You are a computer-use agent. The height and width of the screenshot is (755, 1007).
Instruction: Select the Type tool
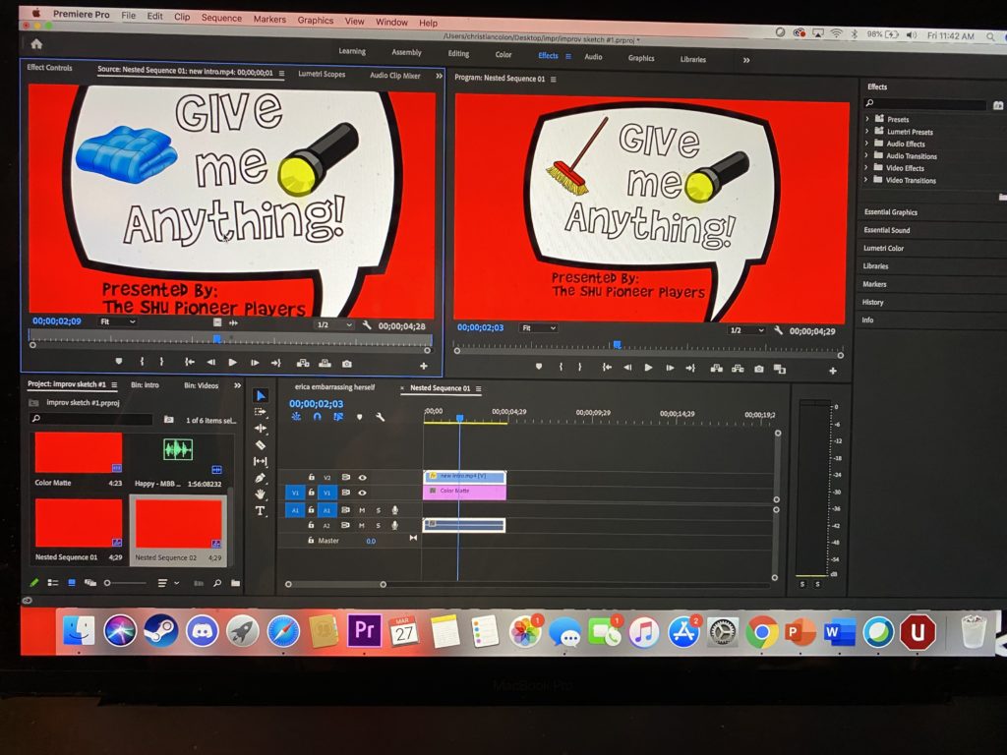tap(261, 511)
